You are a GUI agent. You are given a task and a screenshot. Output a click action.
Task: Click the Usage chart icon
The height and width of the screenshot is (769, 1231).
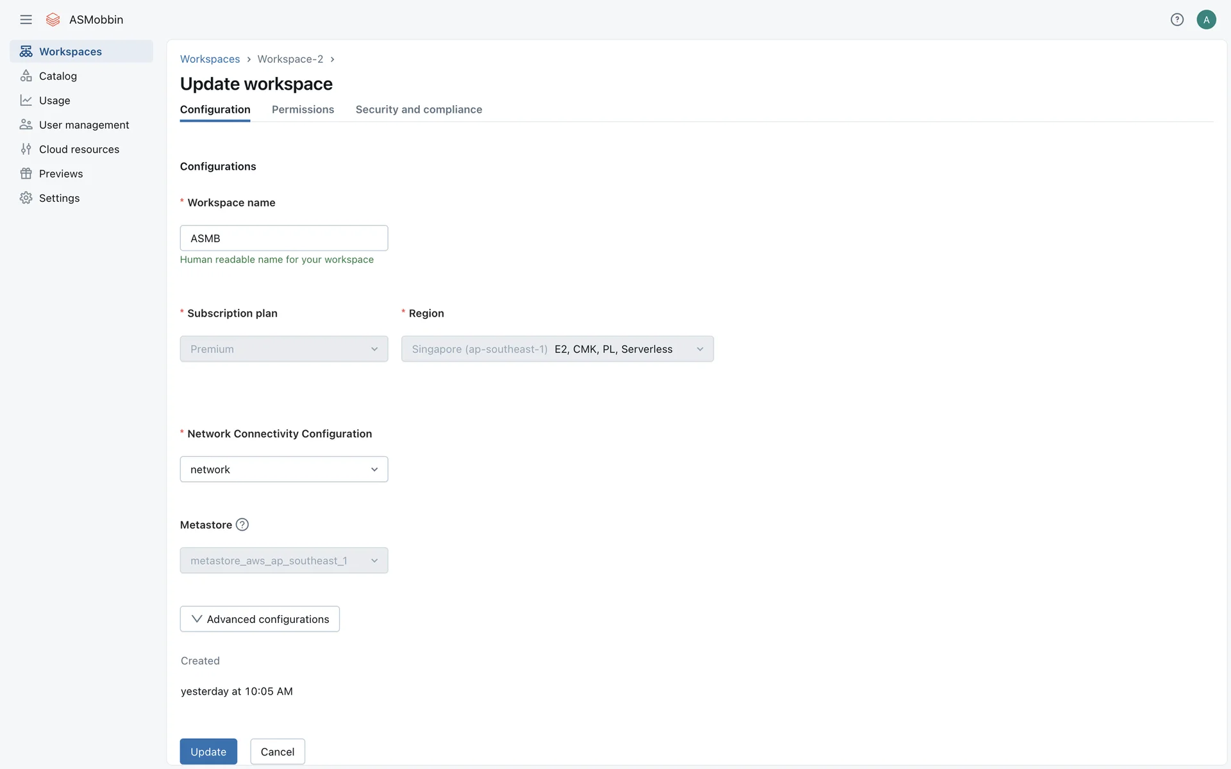[x=26, y=100]
